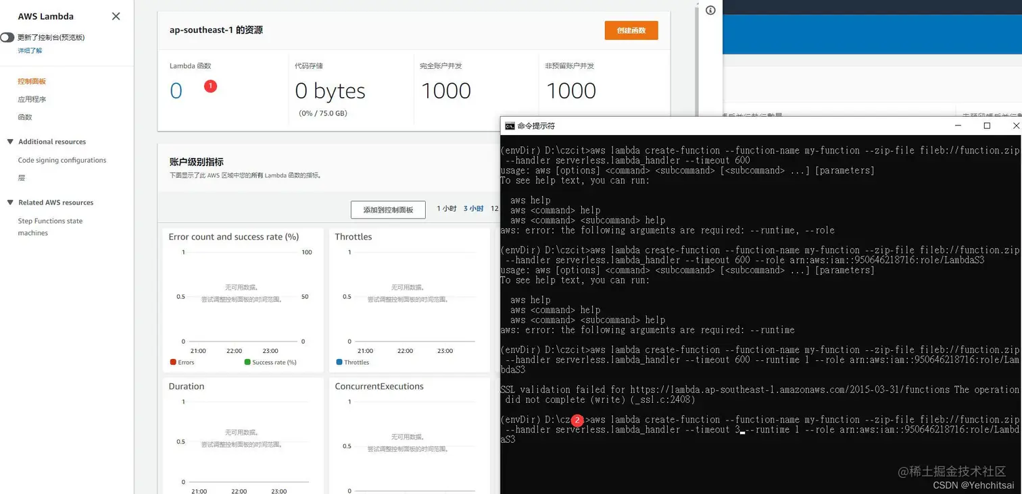This screenshot has width=1022, height=494.
Task: Click the 账户级别指标 heading
Action: [x=197, y=162]
